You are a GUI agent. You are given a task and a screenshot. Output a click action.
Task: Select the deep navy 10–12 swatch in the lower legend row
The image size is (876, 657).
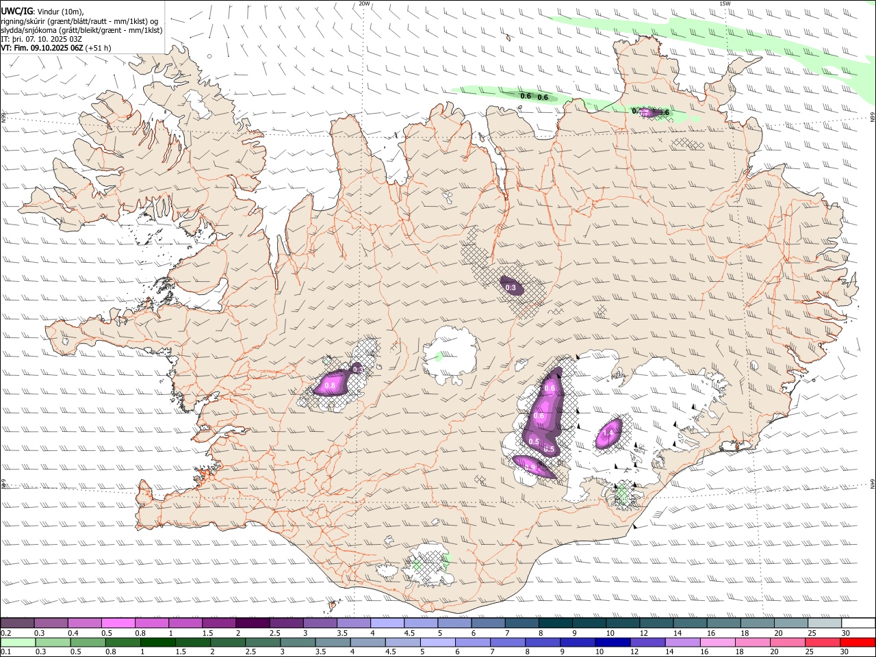click(612, 642)
